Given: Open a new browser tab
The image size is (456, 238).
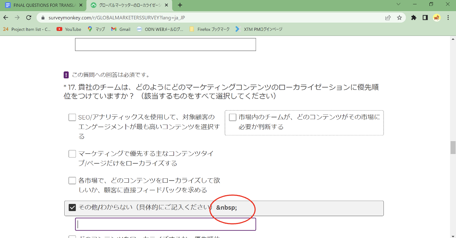Looking at the screenshot, I should (180, 5).
